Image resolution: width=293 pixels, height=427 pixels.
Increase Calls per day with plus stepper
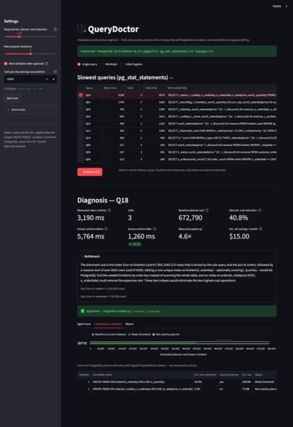point(54,79)
